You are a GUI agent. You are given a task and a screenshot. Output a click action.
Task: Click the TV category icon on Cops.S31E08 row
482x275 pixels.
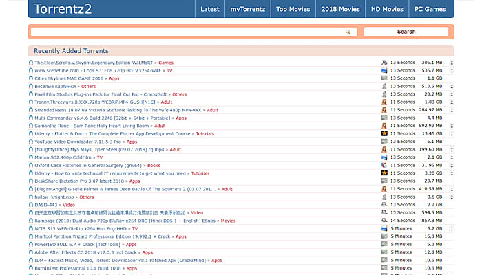384,71
